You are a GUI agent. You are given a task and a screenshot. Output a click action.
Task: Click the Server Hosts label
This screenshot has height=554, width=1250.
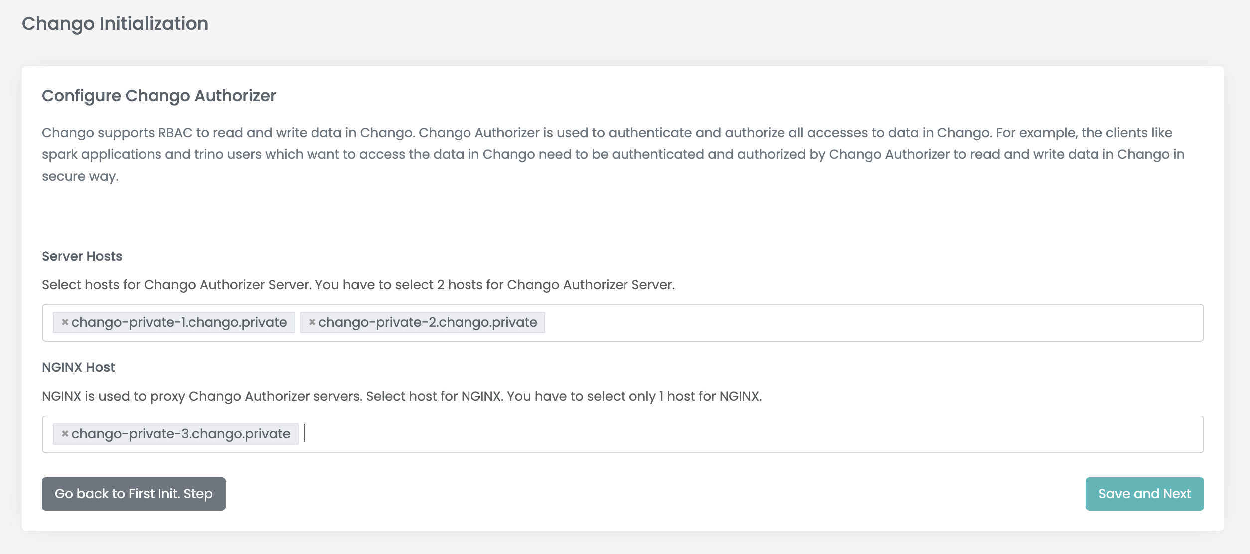pyautogui.click(x=82, y=256)
